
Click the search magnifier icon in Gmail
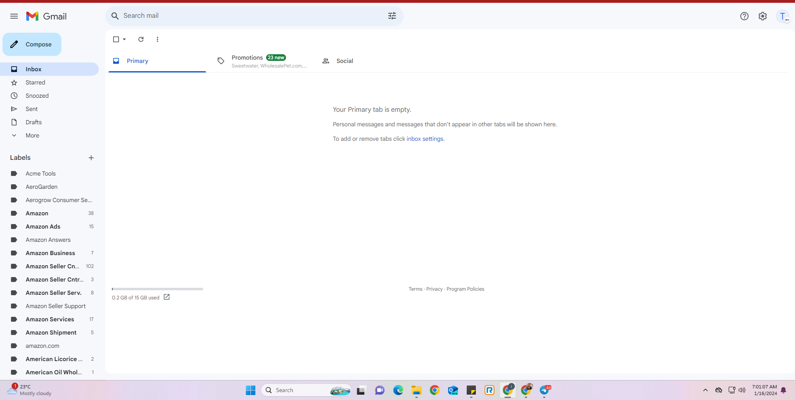pyautogui.click(x=115, y=16)
